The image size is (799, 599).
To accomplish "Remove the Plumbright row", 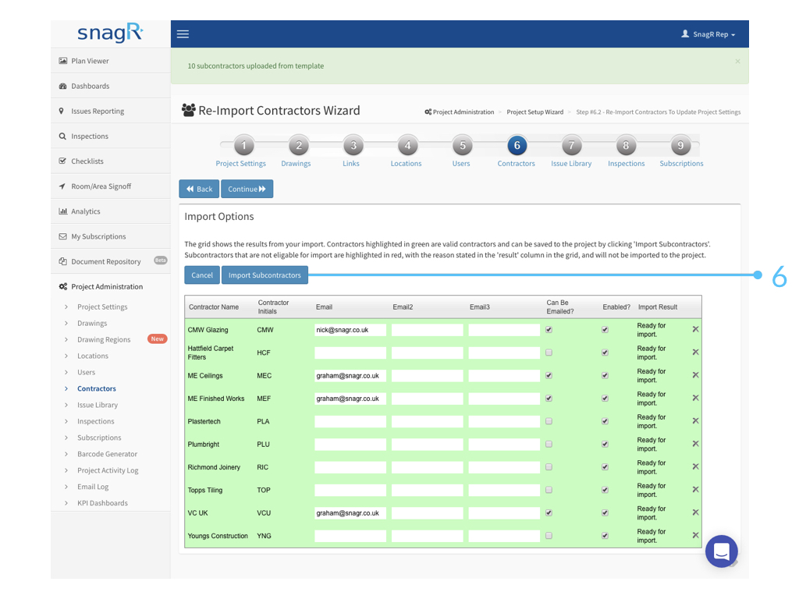I will click(695, 444).
